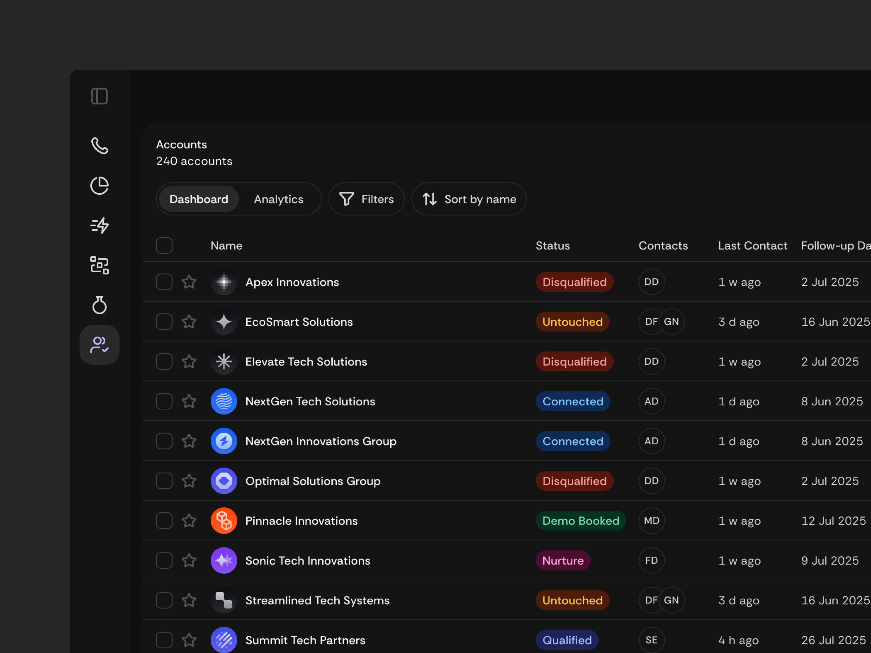Image resolution: width=871 pixels, height=653 pixels.
Task: Switch to the Analytics tab
Action: point(278,199)
